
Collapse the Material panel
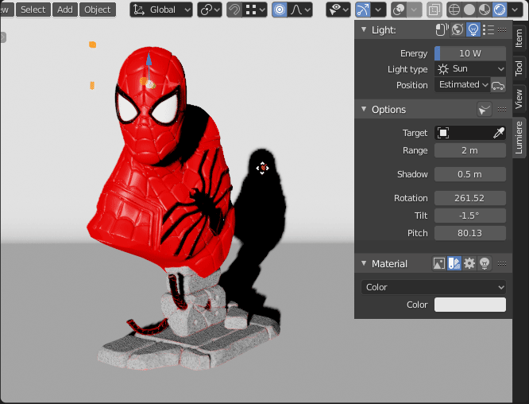pos(364,263)
